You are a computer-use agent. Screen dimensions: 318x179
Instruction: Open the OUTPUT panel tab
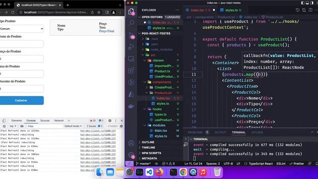(x=220, y=132)
